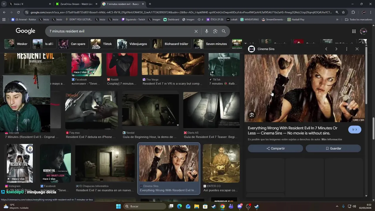The width and height of the screenshot is (375, 211).
Task: Open a new browser tab
Action: click(150, 4)
